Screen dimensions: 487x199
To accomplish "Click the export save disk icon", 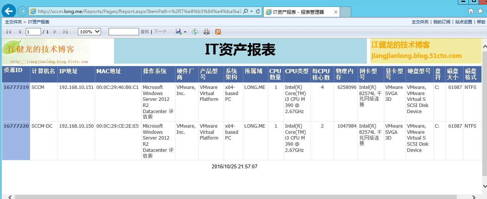I will (x=178, y=32).
